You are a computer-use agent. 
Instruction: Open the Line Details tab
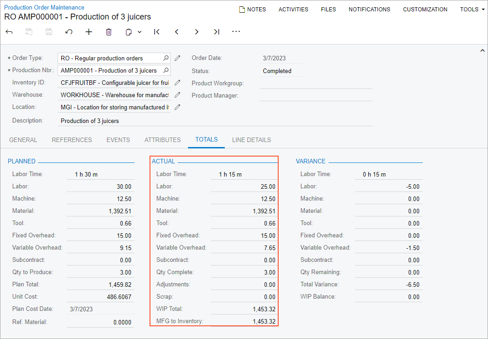[251, 140]
